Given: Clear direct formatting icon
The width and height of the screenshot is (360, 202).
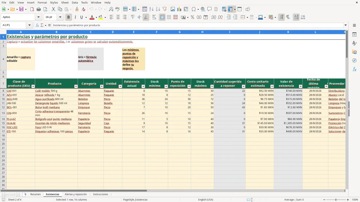Looking at the screenshot, I should tap(84, 9).
